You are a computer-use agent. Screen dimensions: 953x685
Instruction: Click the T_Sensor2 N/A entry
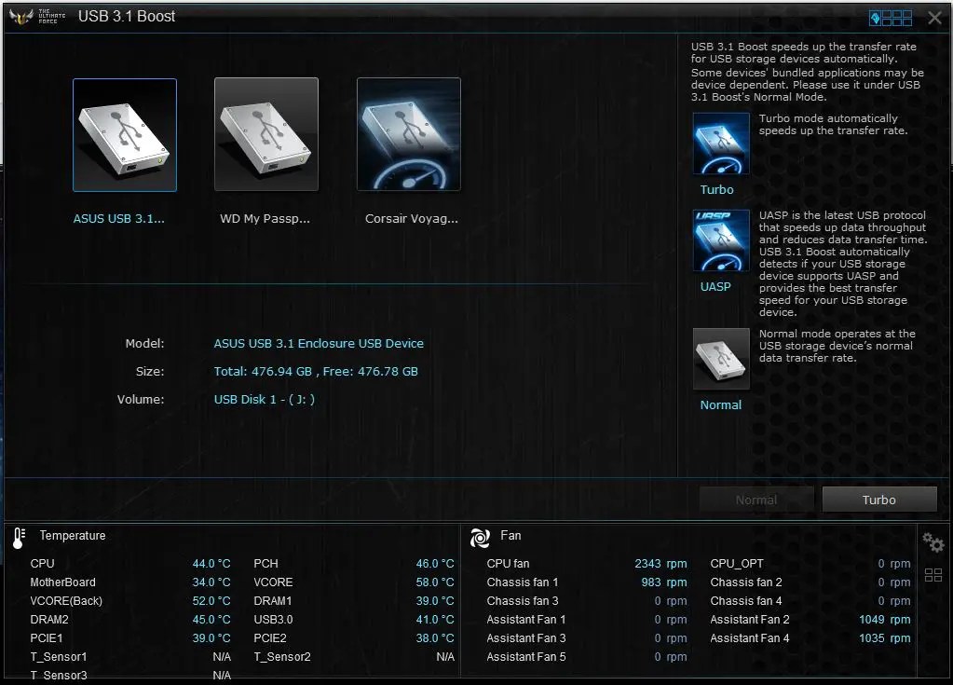354,656
